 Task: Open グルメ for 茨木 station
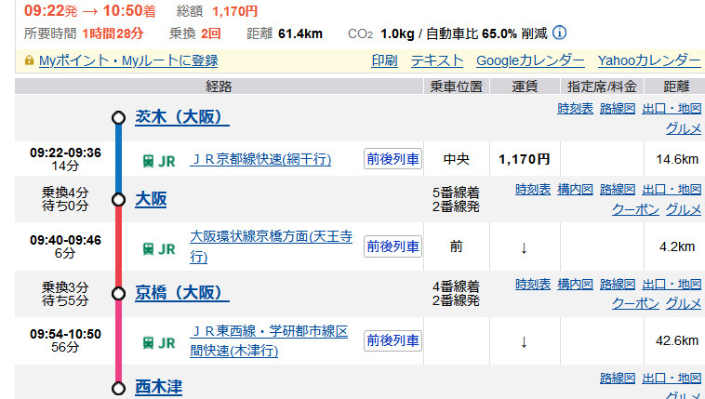click(684, 128)
